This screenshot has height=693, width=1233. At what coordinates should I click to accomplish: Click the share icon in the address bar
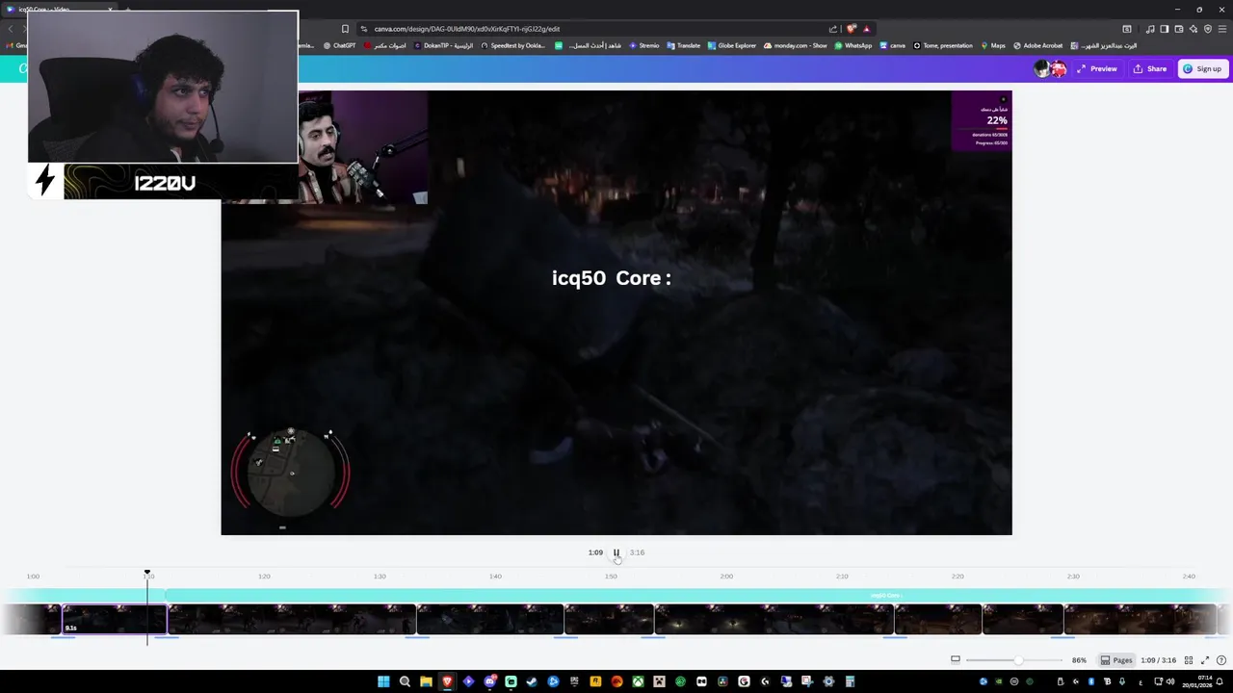click(x=833, y=29)
